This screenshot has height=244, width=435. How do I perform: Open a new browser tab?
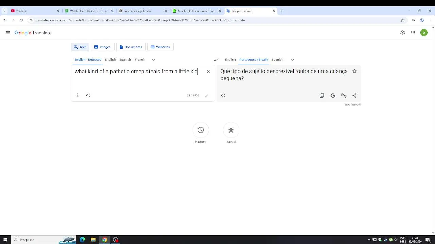click(x=282, y=11)
